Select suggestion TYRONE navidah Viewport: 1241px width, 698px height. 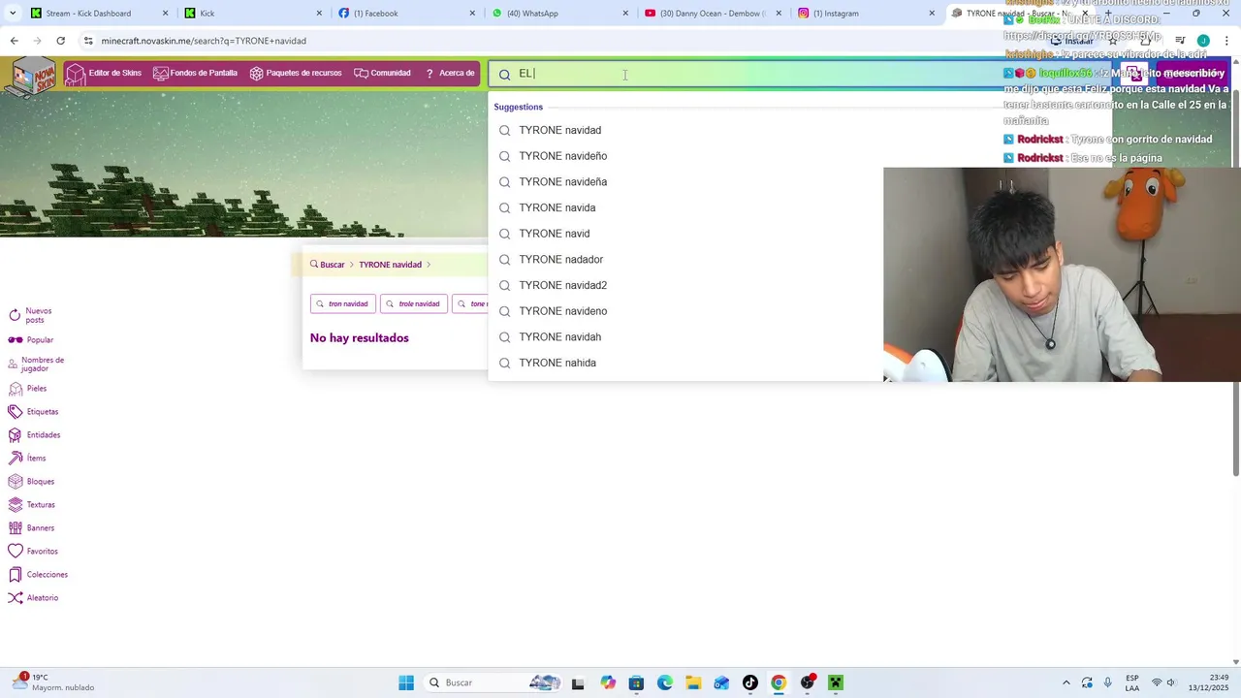click(x=685, y=337)
